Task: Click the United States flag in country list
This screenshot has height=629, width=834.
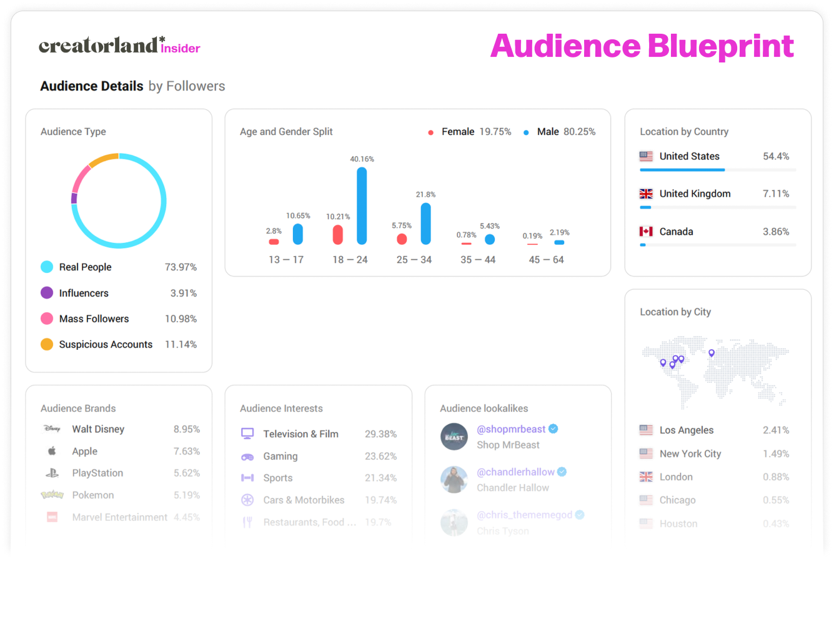Action: point(646,156)
